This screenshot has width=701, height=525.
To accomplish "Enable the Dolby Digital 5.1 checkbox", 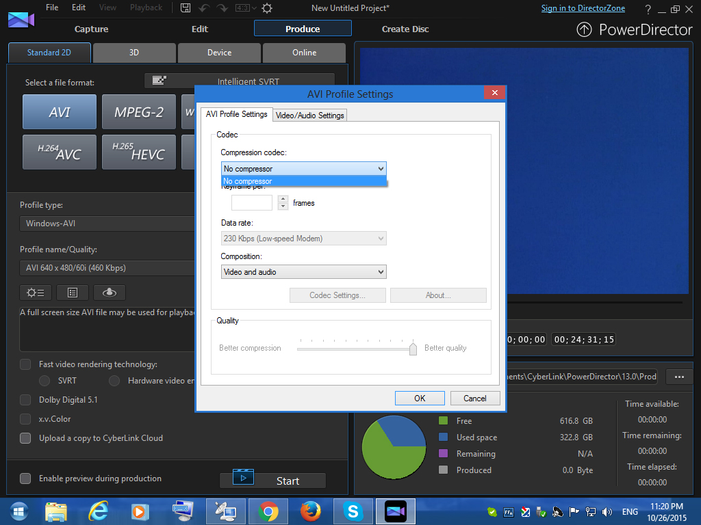I will click(x=25, y=399).
